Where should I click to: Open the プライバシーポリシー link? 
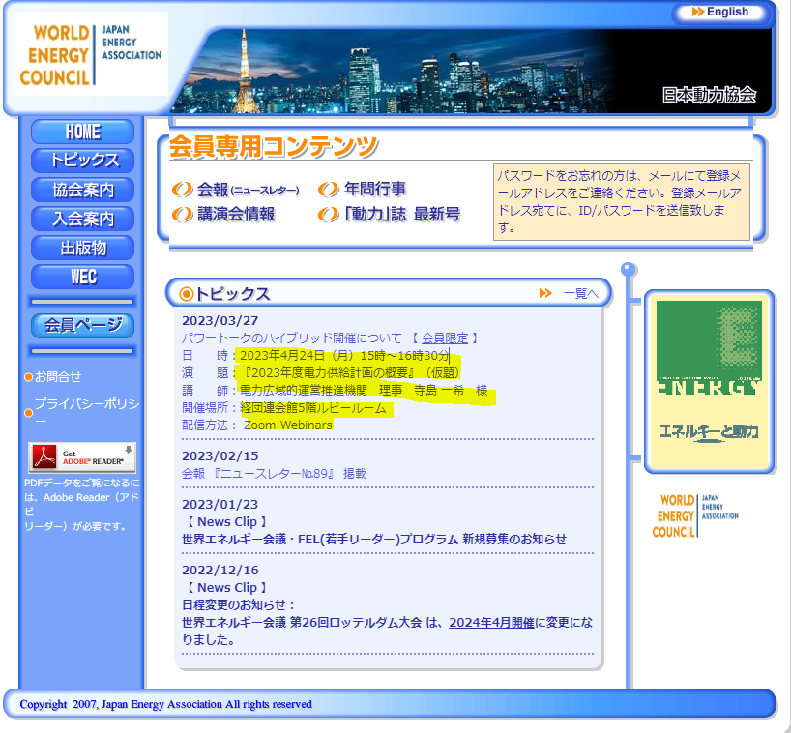coord(86,411)
